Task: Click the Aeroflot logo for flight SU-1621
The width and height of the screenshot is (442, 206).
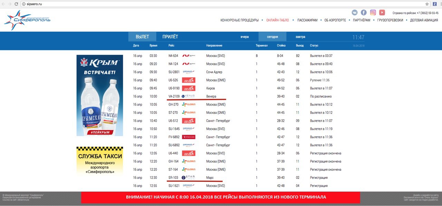Action: [x=189, y=186]
